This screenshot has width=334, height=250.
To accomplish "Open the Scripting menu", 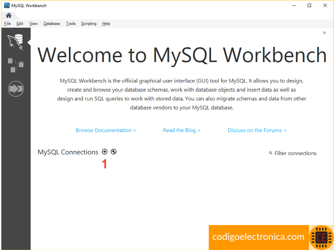I will pos(89,24).
